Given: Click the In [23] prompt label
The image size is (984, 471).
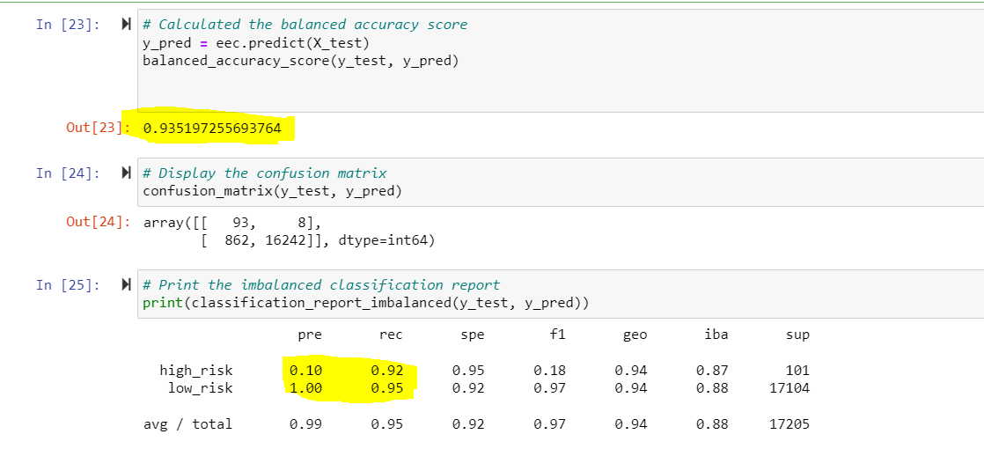Looking at the screenshot, I should [x=68, y=26].
